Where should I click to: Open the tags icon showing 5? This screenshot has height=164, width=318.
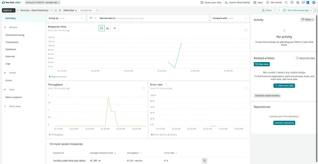pos(98,10)
